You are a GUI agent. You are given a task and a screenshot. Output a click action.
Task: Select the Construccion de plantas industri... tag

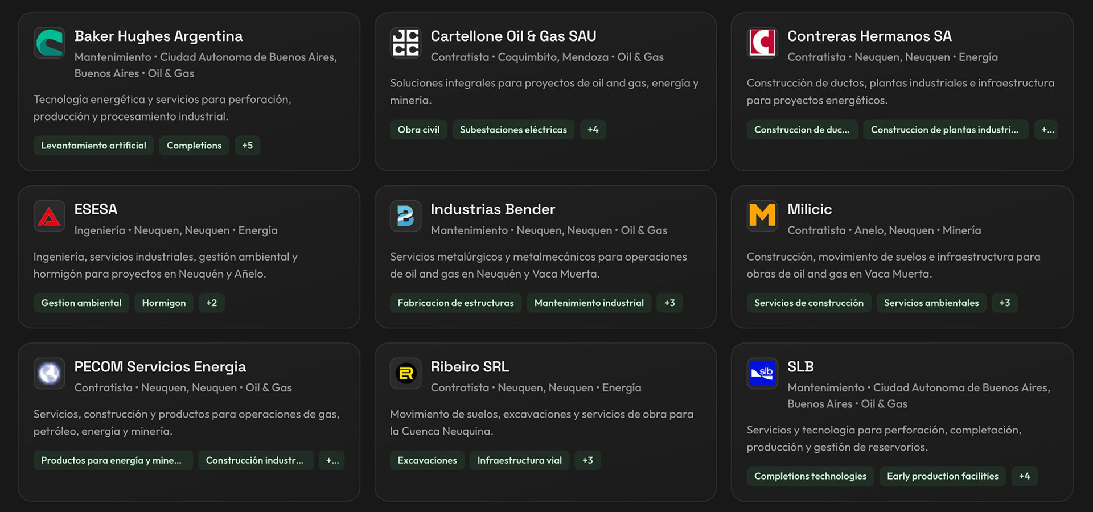click(946, 130)
